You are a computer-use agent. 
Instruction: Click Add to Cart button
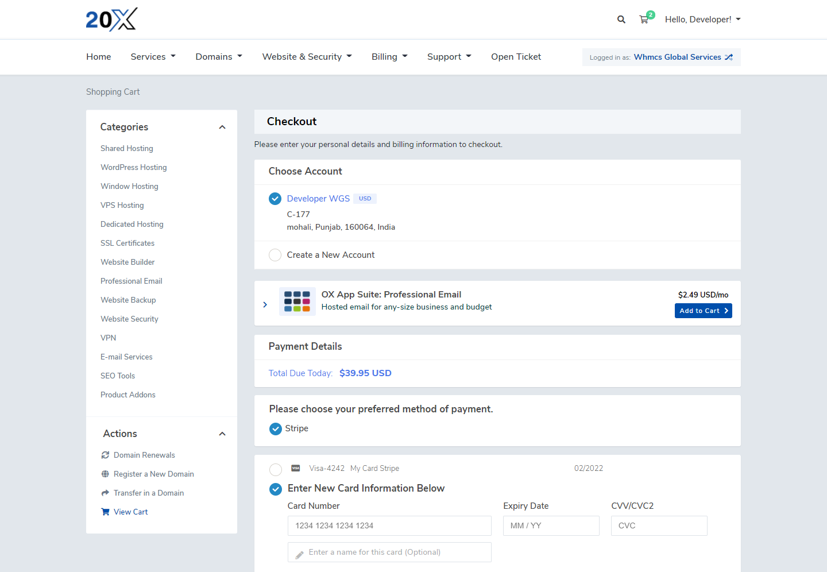pos(703,311)
